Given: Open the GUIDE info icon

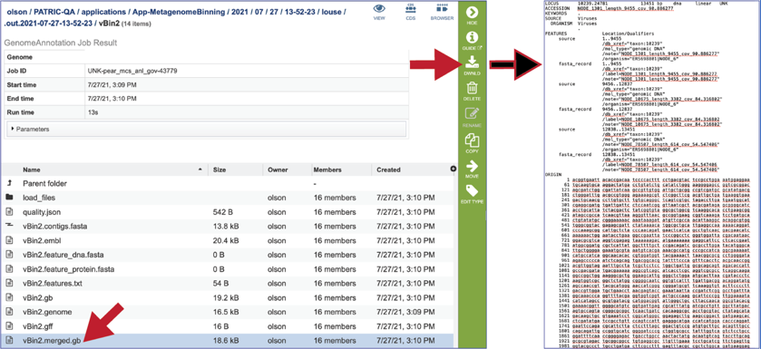Looking at the screenshot, I should tap(472, 38).
